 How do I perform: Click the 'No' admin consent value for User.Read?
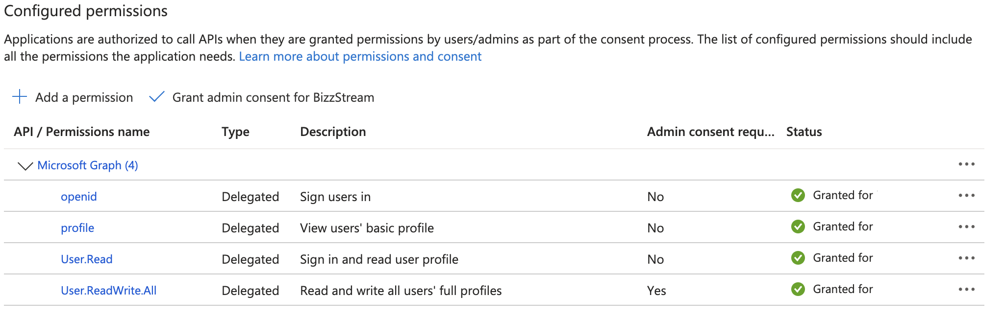click(655, 259)
